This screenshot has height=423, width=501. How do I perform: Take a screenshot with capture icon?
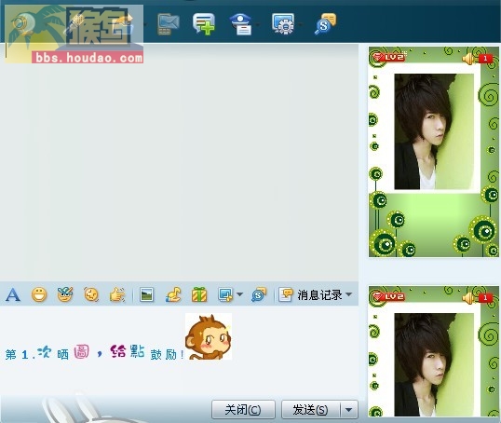[x=225, y=294]
